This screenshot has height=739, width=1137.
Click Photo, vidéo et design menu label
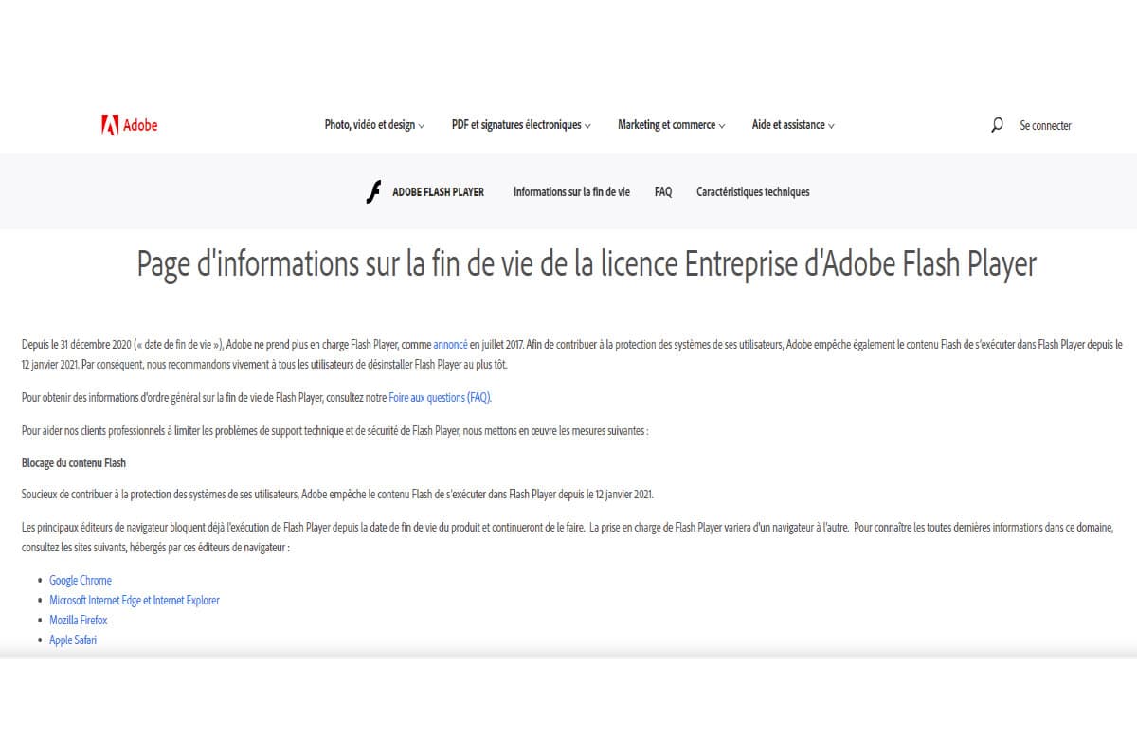[370, 124]
